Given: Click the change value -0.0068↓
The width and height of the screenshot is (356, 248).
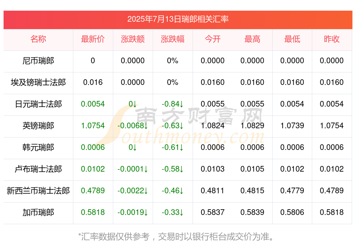Looking at the screenshot, I should click(132, 125).
